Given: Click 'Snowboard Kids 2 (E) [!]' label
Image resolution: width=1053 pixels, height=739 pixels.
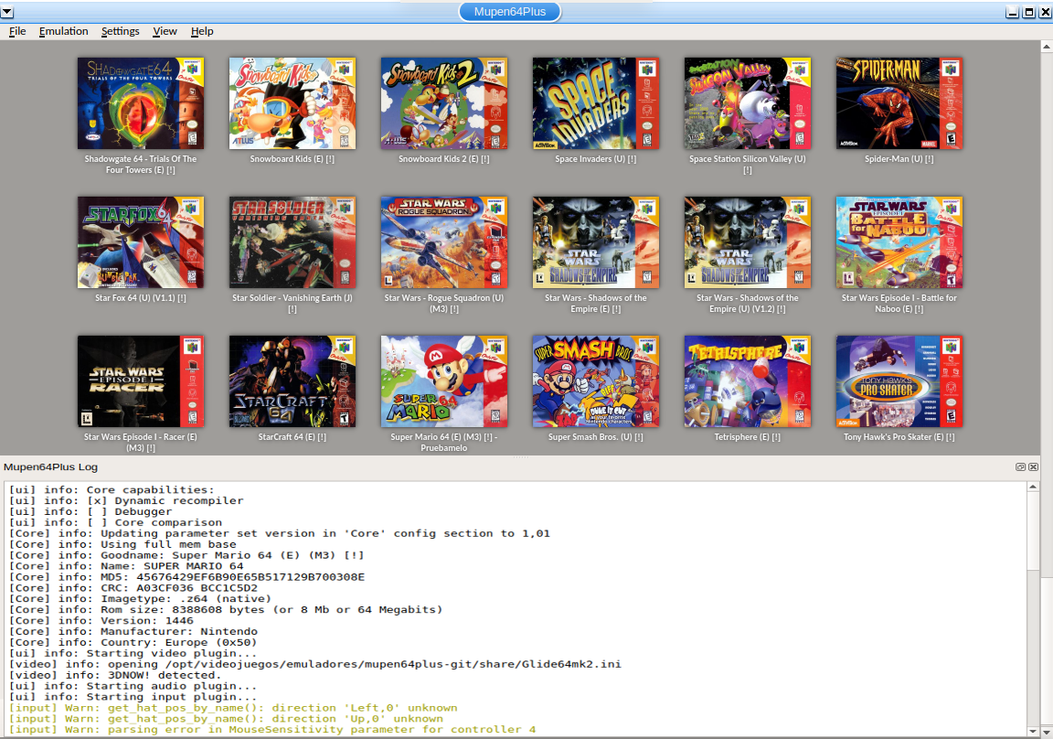Looking at the screenshot, I should [x=444, y=159].
